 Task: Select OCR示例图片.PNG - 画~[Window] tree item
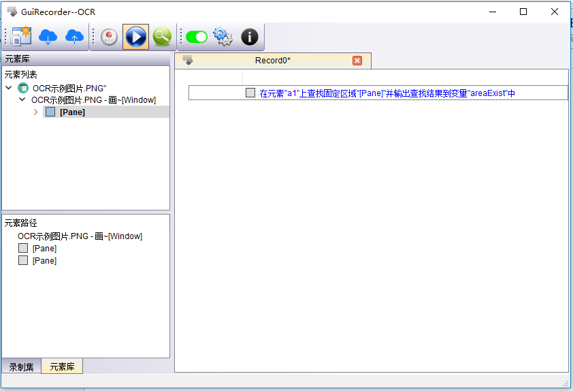(93, 100)
